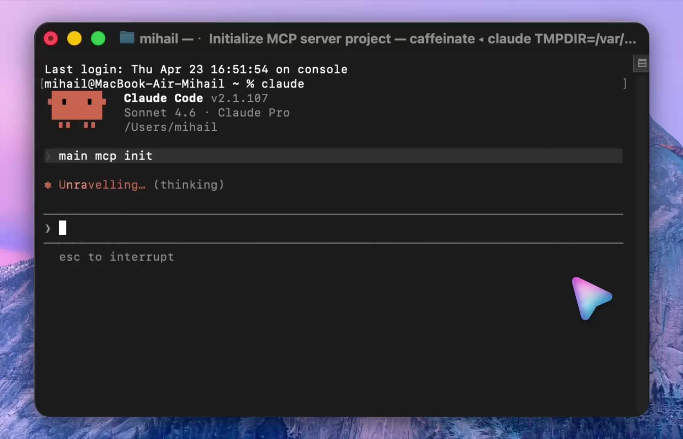This screenshot has height=439, width=683.
Task: Click the orange asterisk spinner beside Unravelling
Action: coord(48,185)
